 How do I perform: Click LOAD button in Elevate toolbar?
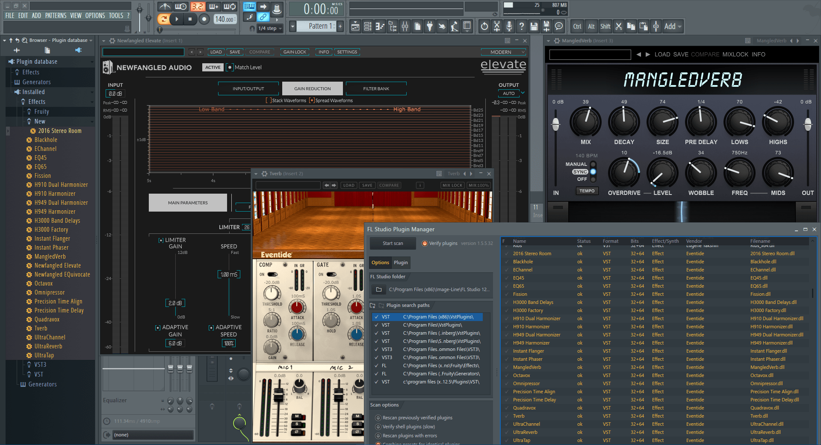216,52
